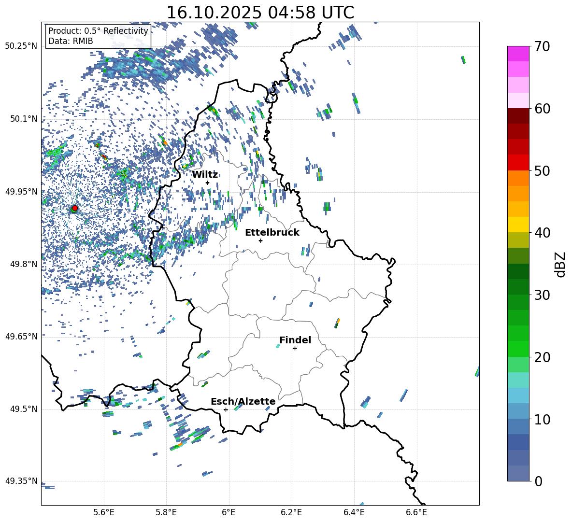Screen dimensions: 572x522
Task: Click the latitude label 49.8°N
Action: pyautogui.click(x=23, y=264)
